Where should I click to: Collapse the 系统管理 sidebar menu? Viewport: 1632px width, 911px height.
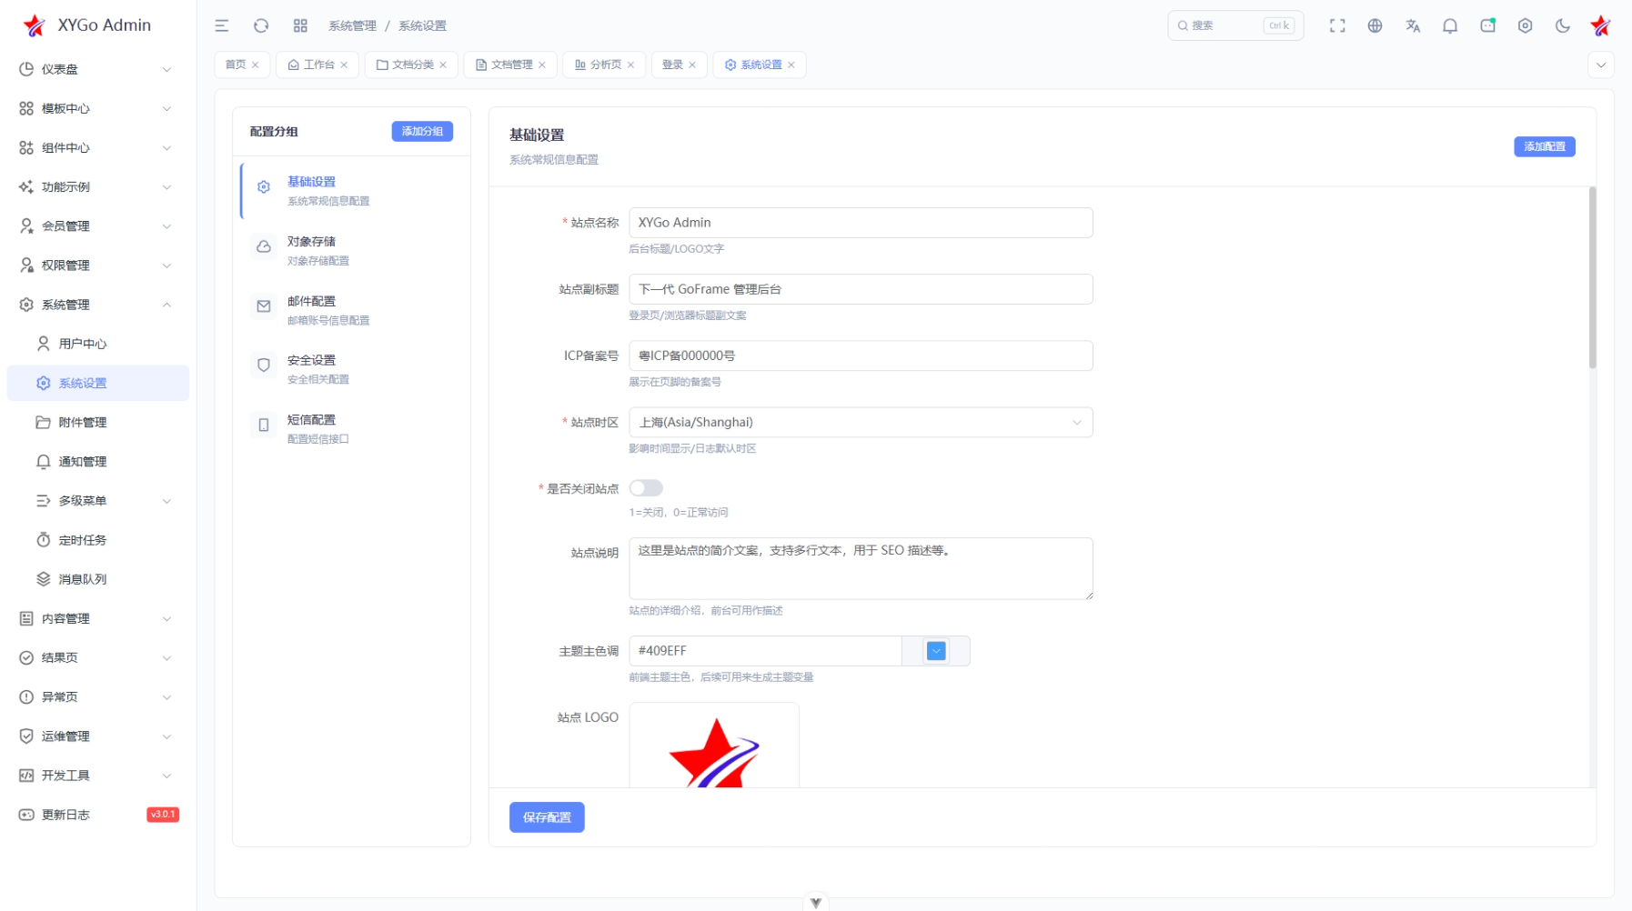click(x=97, y=305)
